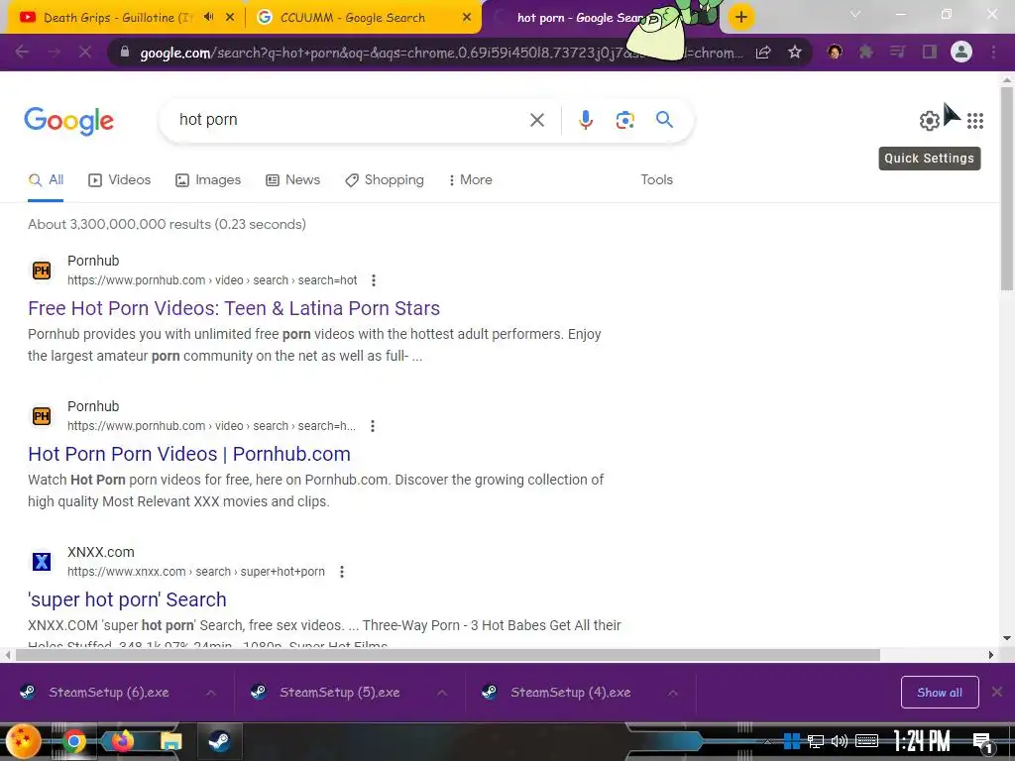This screenshot has width=1015, height=761.
Task: Switch to the Videos results tab
Action: click(120, 180)
